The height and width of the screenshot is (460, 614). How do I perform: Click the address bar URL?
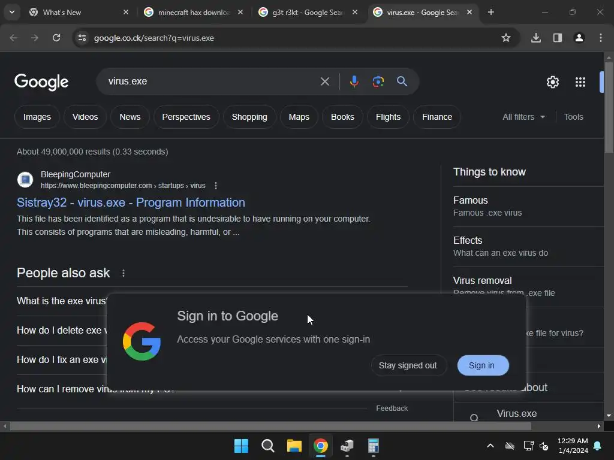154,38
